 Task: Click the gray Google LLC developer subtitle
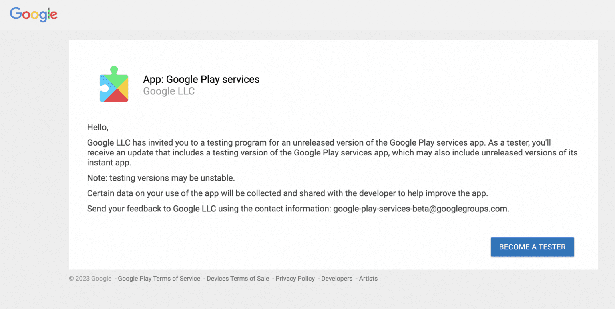point(169,91)
